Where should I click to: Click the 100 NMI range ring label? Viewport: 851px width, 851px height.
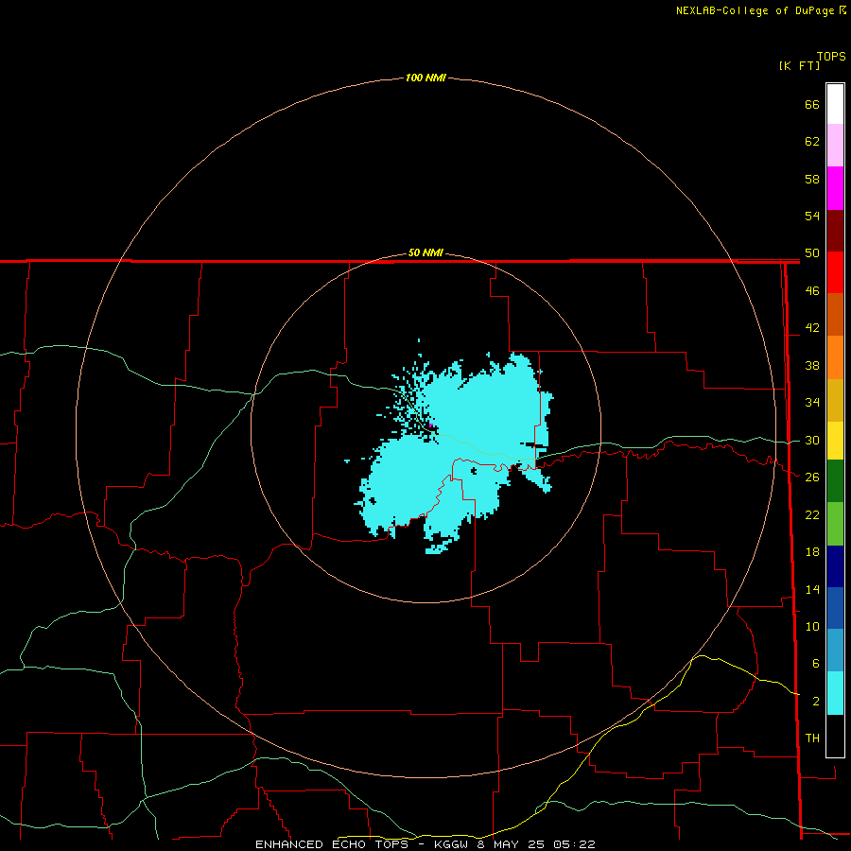coord(425,78)
